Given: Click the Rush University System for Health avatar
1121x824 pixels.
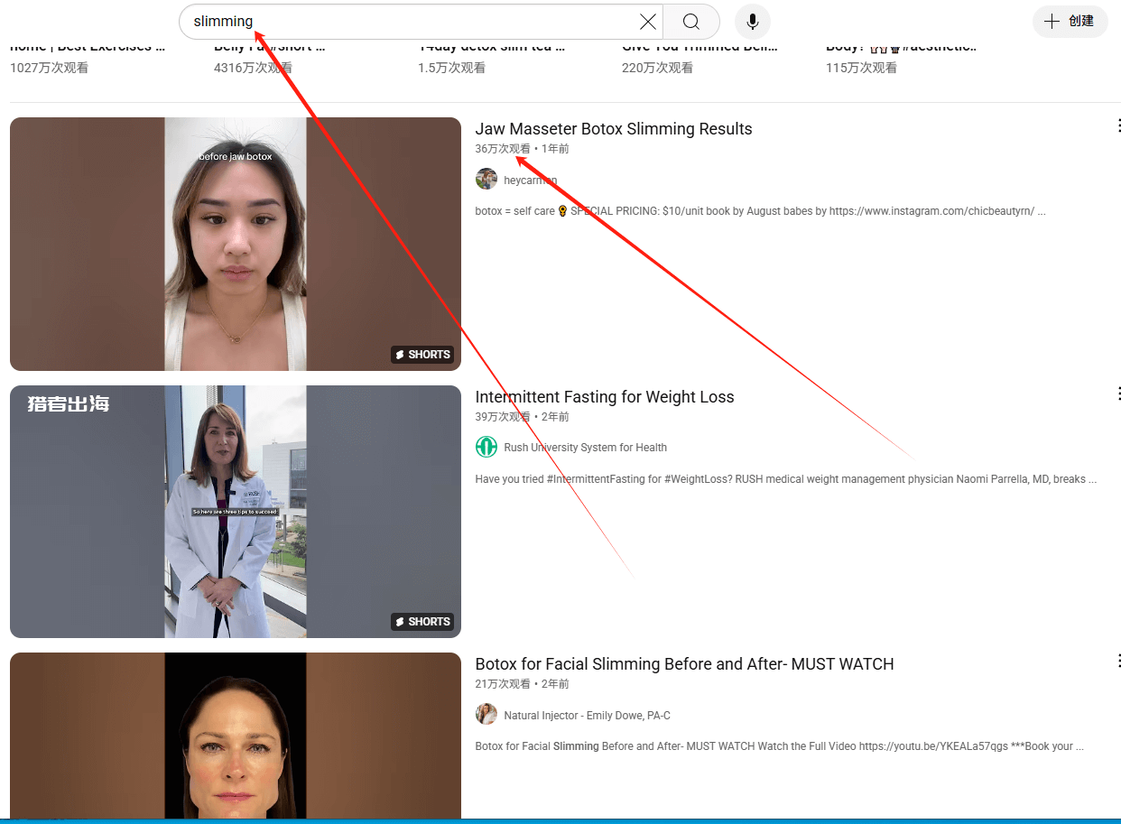Looking at the screenshot, I should (x=486, y=447).
